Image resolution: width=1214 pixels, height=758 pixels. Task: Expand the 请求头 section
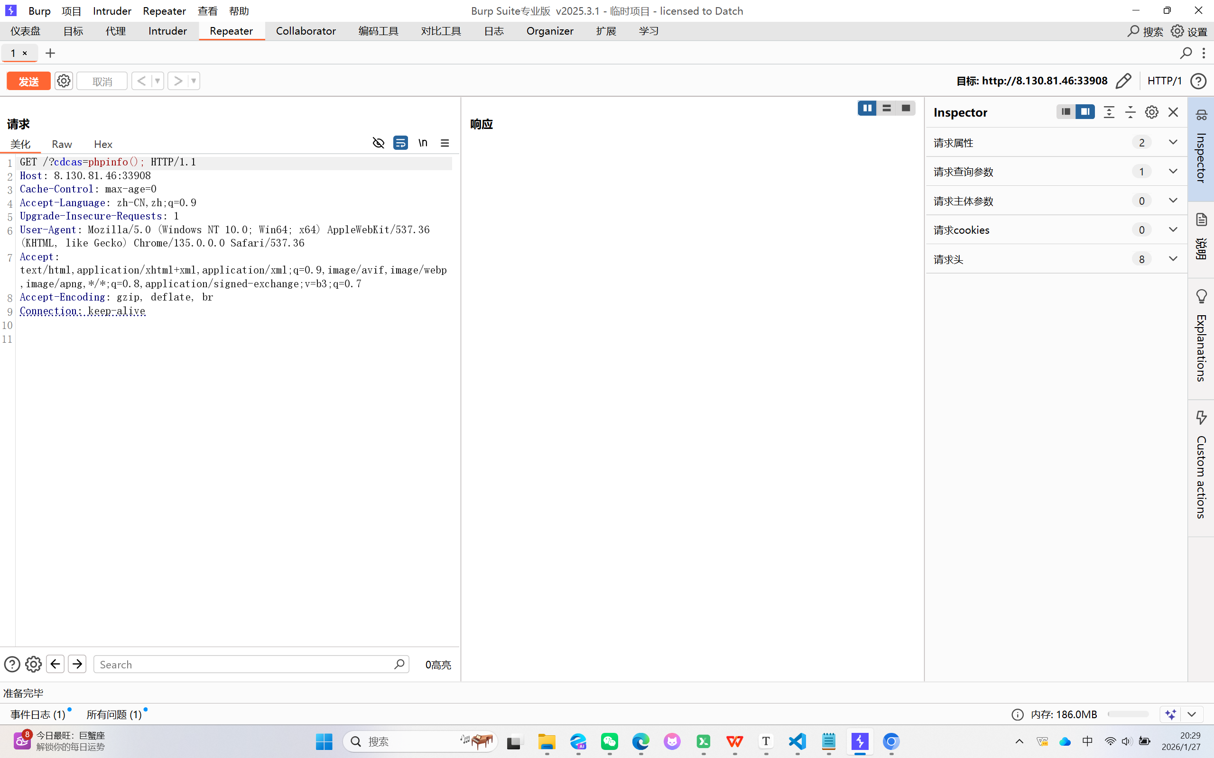pos(1173,259)
